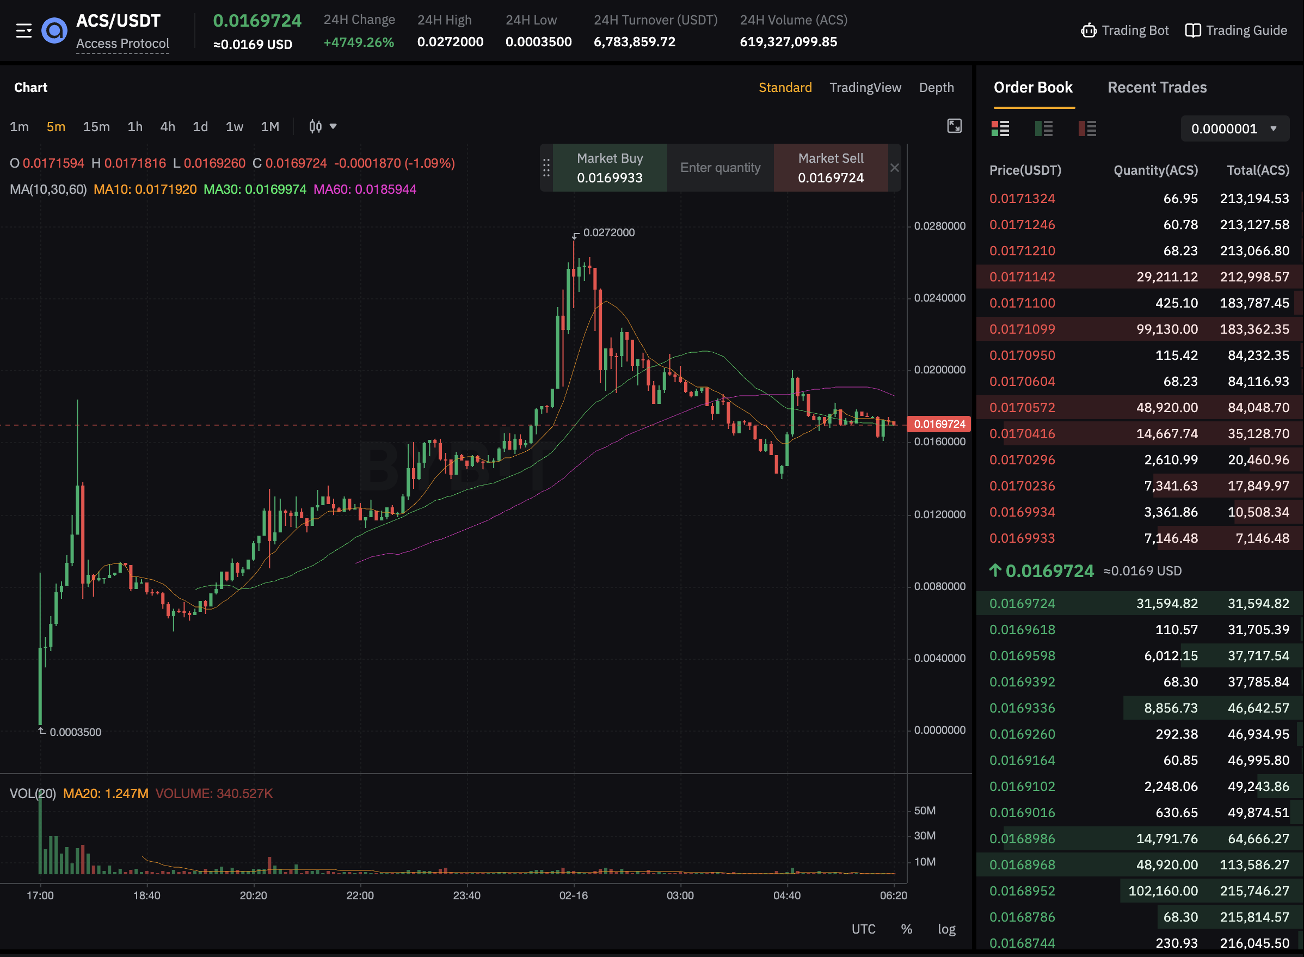This screenshot has width=1304, height=957.
Task: Open candlestick chart type dropdown
Action: 323,127
